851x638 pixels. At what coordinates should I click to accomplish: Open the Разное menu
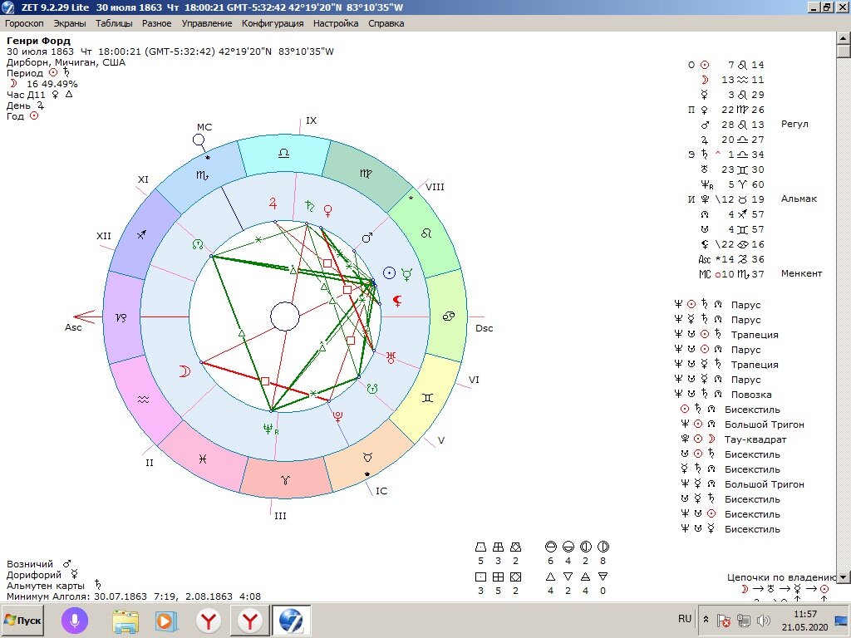(x=157, y=23)
